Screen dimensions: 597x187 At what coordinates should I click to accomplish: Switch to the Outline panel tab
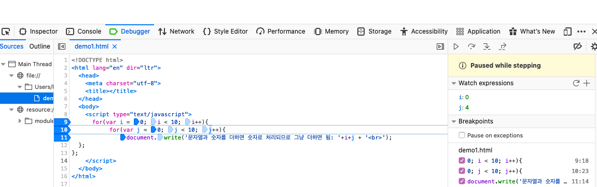(39, 46)
